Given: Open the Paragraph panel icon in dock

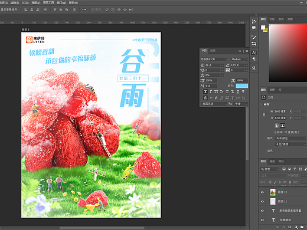Looking at the screenshot, I should tap(254, 59).
